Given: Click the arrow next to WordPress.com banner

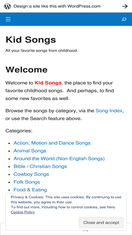Looking at the screenshot, I should click(125, 6).
